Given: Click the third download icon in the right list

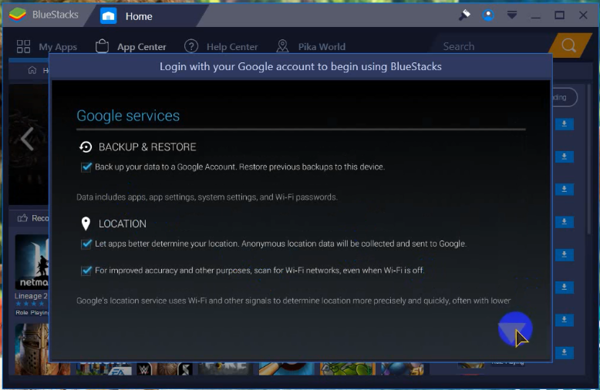Looking at the screenshot, I should point(564,190).
